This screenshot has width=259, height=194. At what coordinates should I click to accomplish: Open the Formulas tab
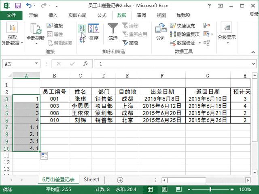point(102,15)
